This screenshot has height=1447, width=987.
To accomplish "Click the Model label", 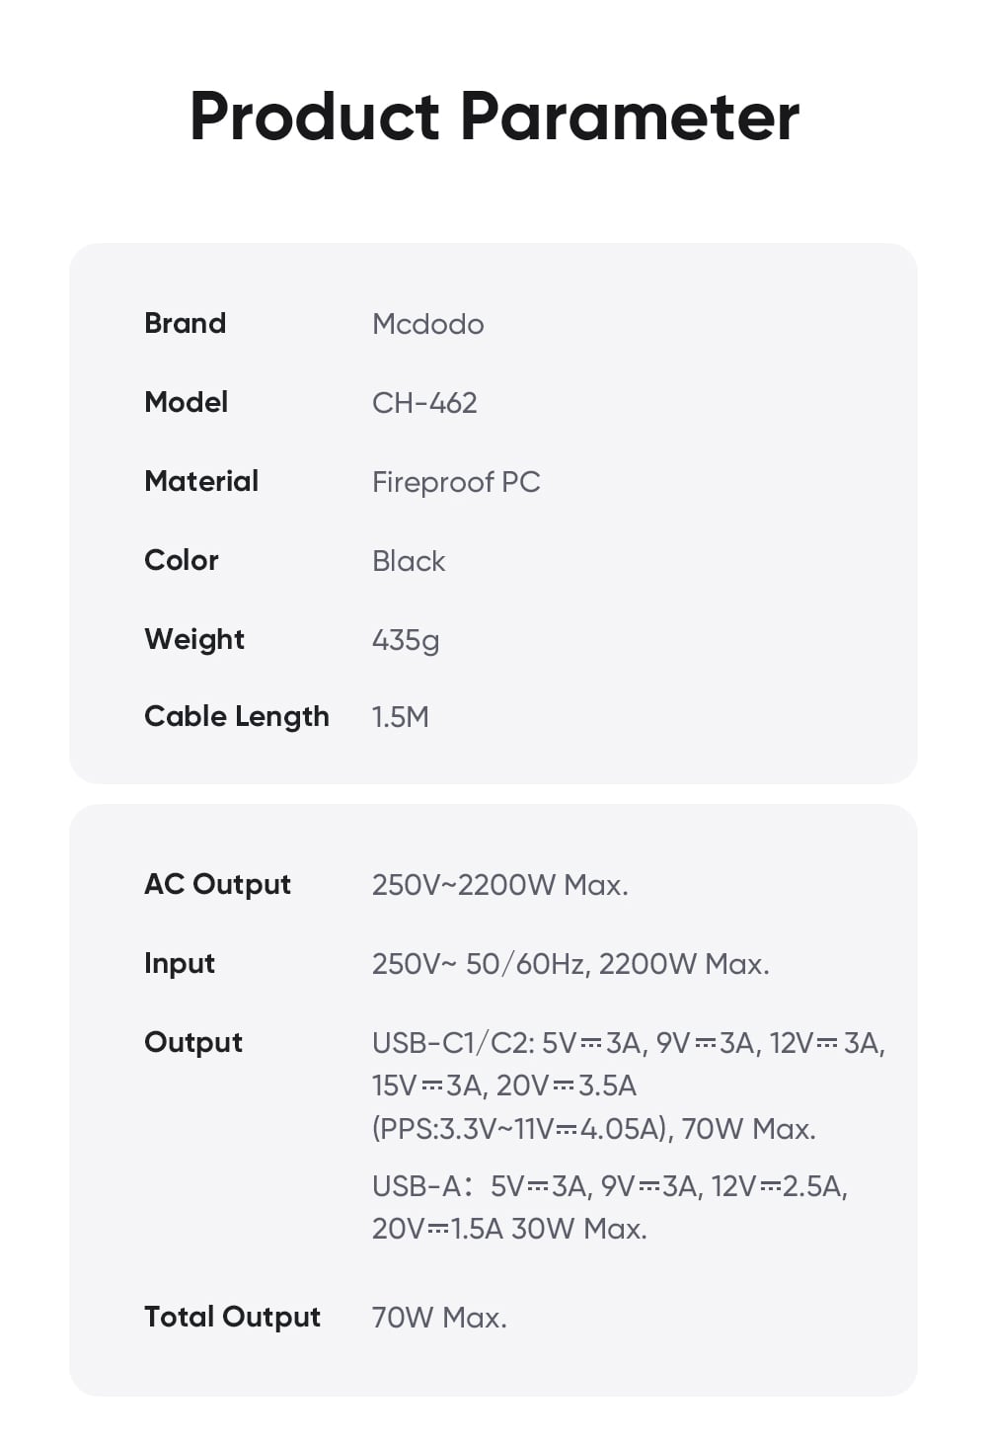I will point(186,402).
